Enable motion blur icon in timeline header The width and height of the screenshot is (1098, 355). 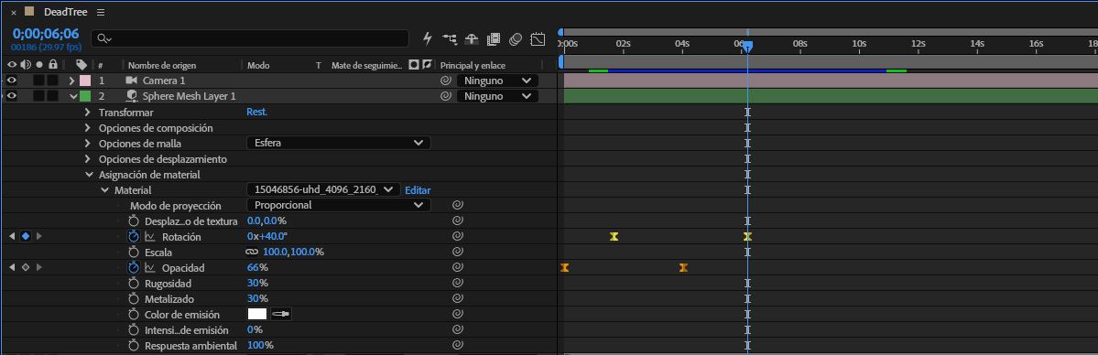pos(516,39)
